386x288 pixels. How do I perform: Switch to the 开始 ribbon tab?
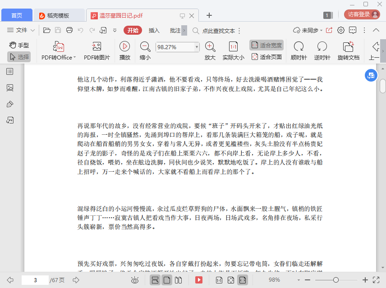(133, 30)
